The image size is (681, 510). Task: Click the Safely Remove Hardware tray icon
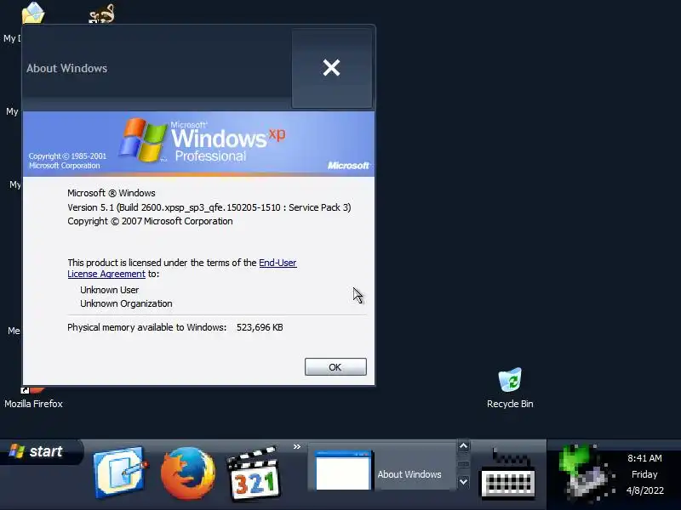click(x=587, y=474)
